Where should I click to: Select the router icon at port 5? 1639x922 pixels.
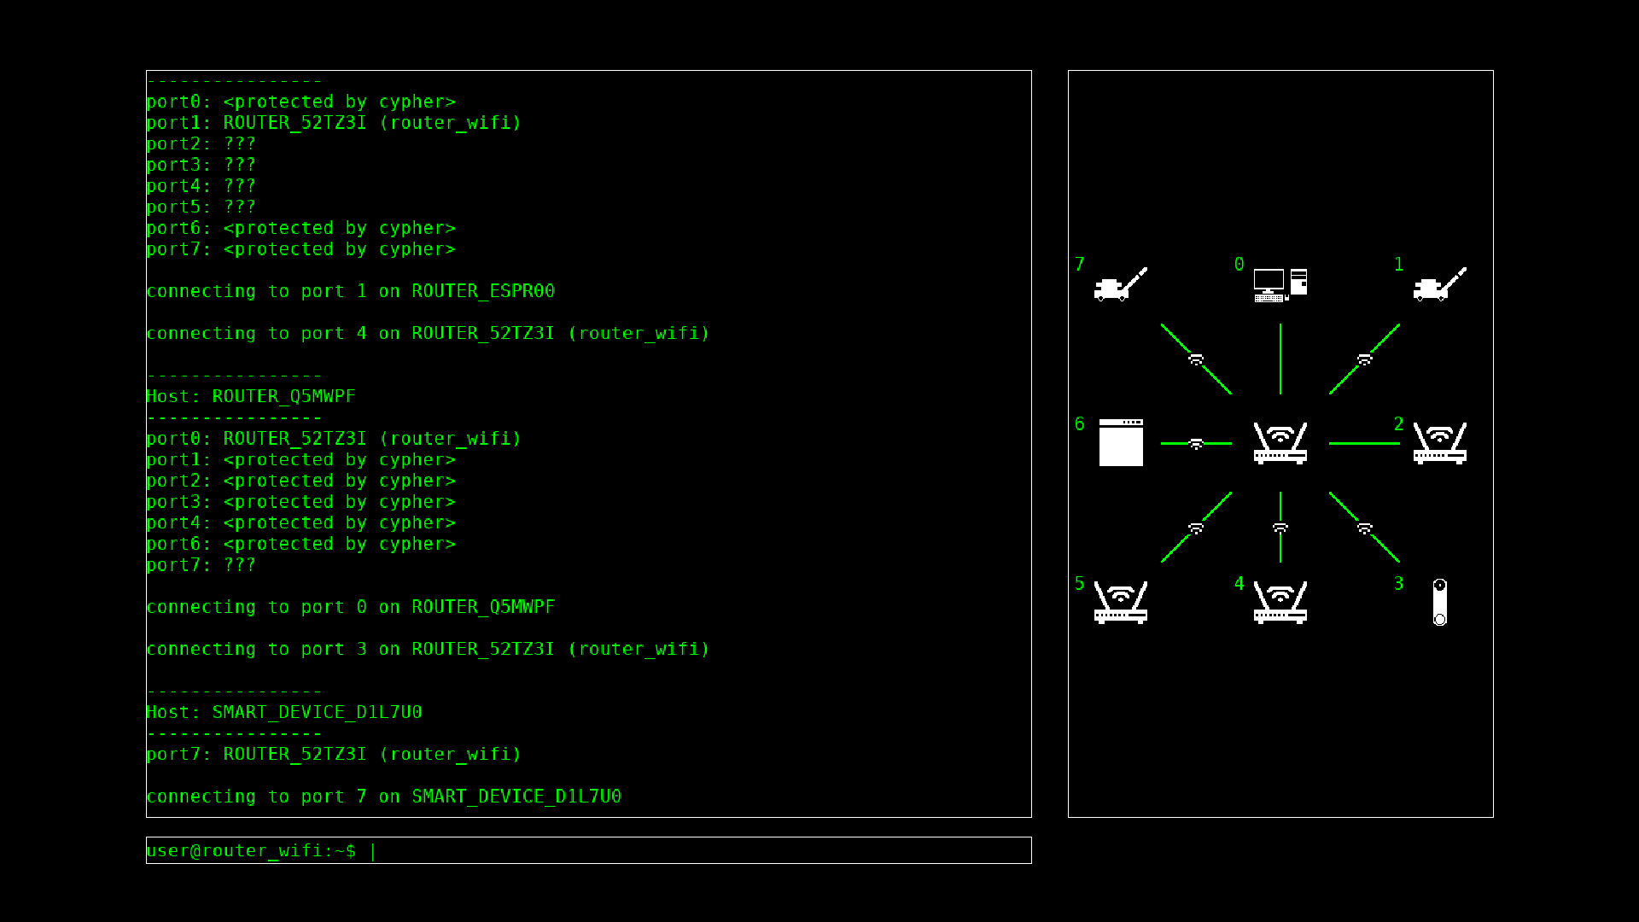(1120, 603)
